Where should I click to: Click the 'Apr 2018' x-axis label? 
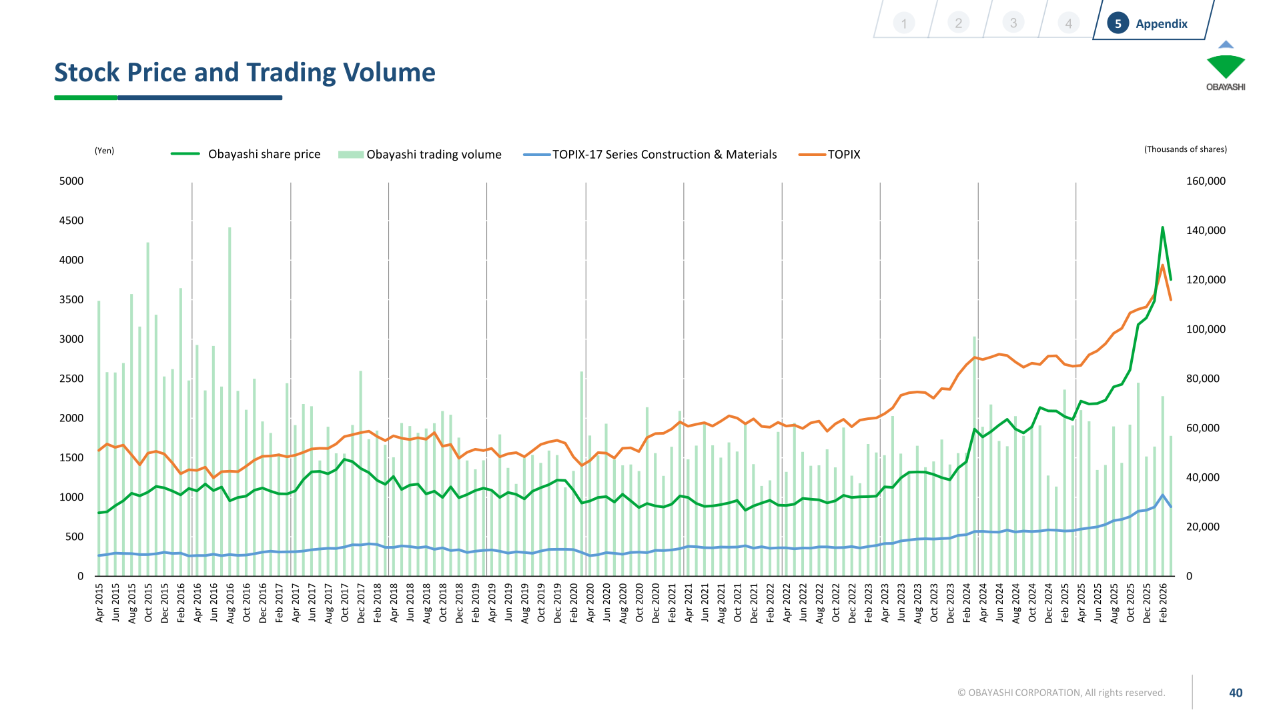[394, 603]
